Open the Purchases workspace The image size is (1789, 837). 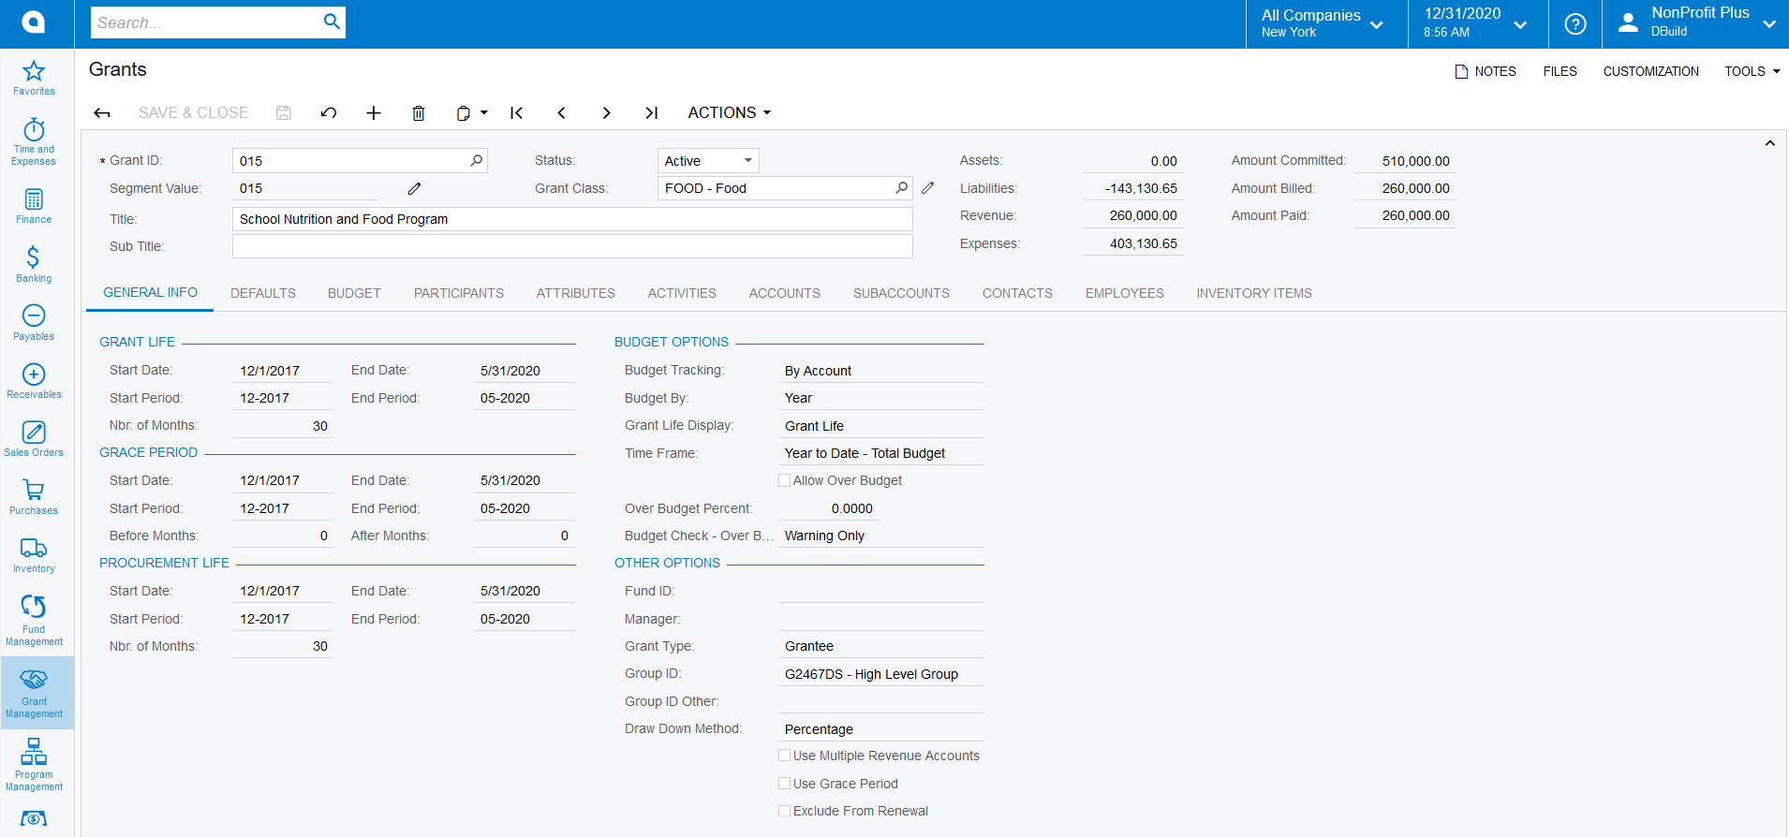[34, 497]
